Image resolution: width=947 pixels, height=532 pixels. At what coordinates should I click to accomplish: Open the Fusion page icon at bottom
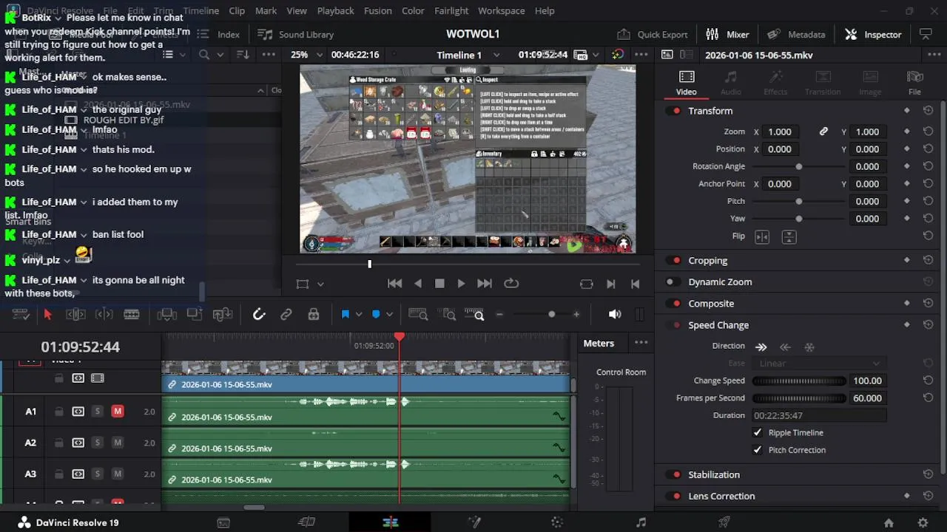click(x=474, y=522)
